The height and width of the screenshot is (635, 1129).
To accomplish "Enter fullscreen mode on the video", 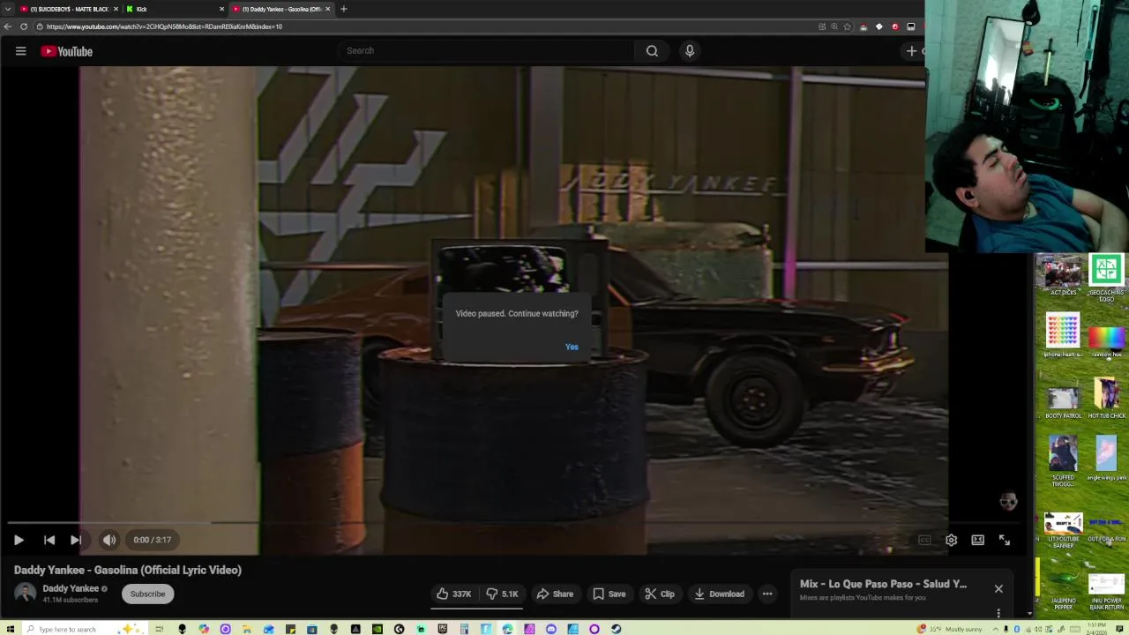I will pos(1004,540).
